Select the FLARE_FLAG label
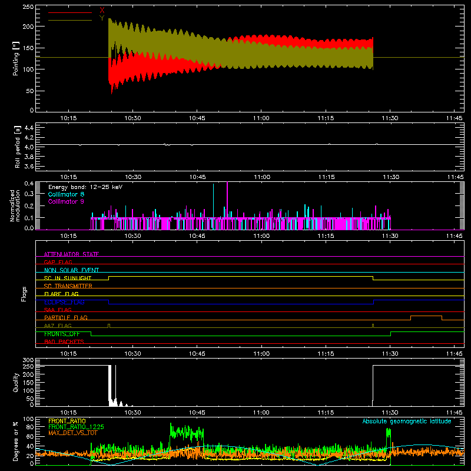Image resolution: width=471 pixels, height=471 pixels. [x=61, y=294]
